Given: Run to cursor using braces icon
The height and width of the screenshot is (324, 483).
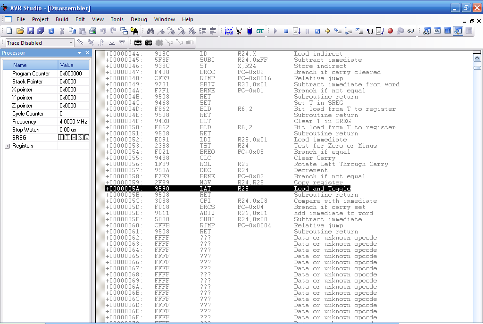Looking at the screenshot, I should 370,31.
